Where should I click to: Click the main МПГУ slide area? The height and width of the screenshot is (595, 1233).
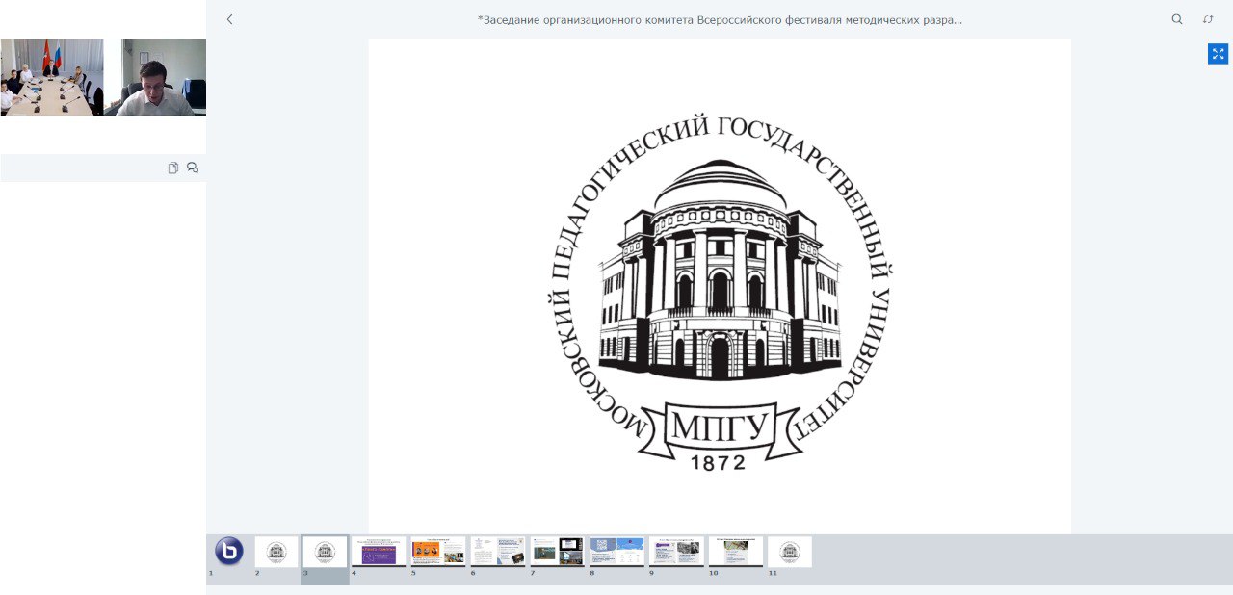720,286
